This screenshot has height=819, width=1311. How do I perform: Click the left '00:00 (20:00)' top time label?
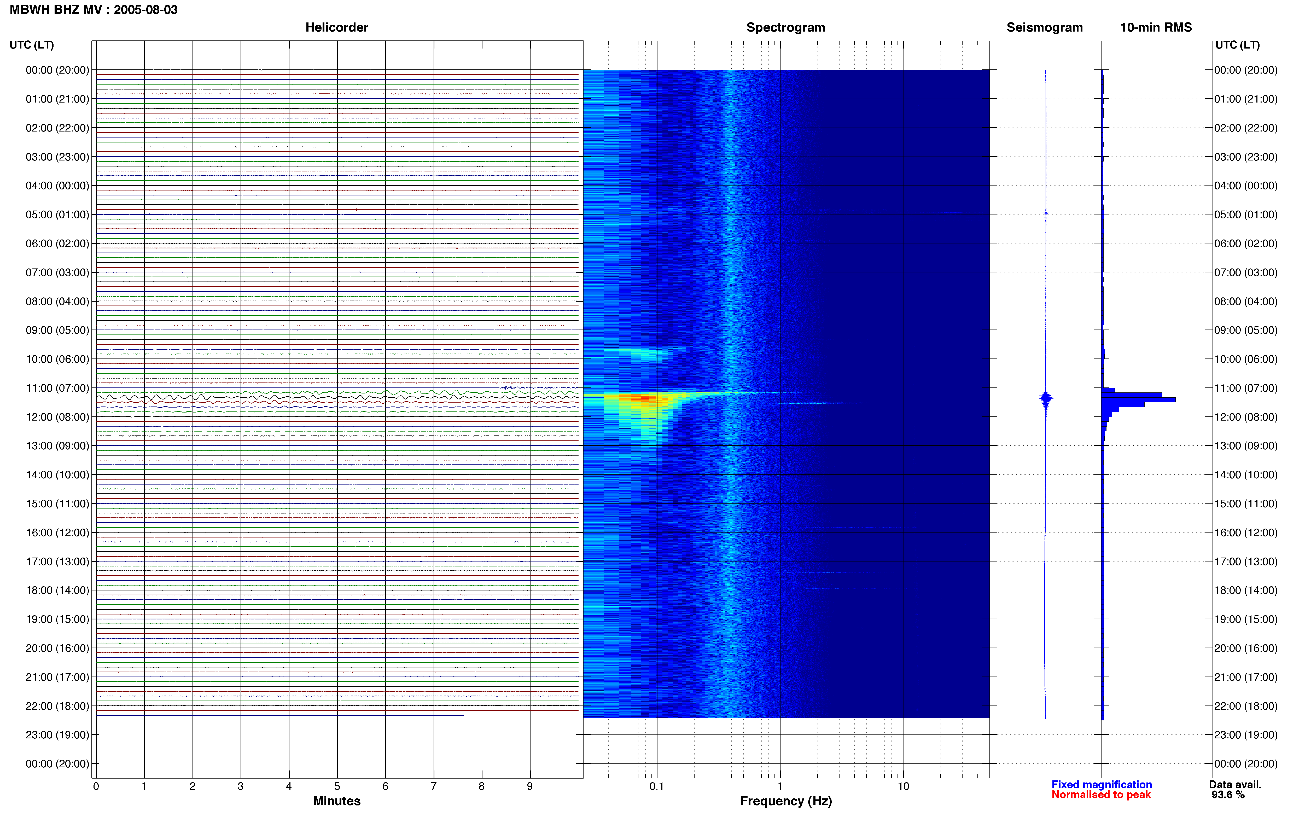click(x=57, y=70)
